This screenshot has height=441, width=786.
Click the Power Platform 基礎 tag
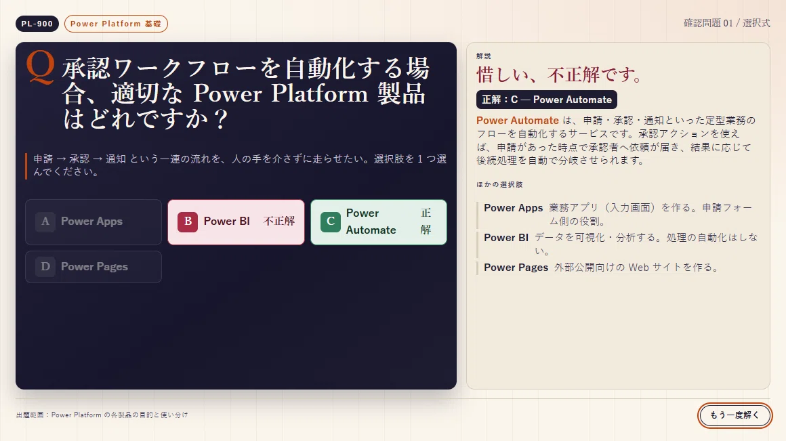tap(116, 24)
